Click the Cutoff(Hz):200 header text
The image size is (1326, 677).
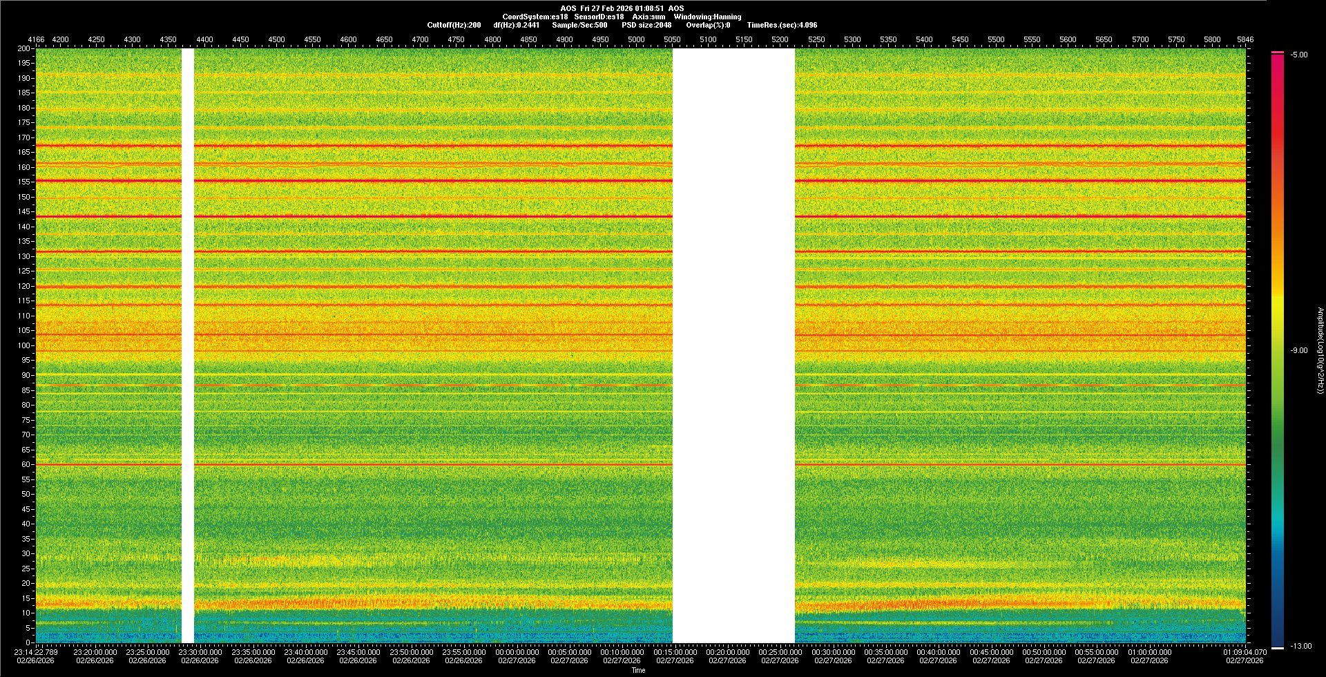[x=454, y=25]
